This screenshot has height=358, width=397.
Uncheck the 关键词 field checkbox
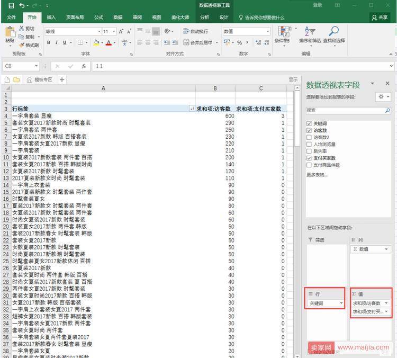(x=309, y=123)
